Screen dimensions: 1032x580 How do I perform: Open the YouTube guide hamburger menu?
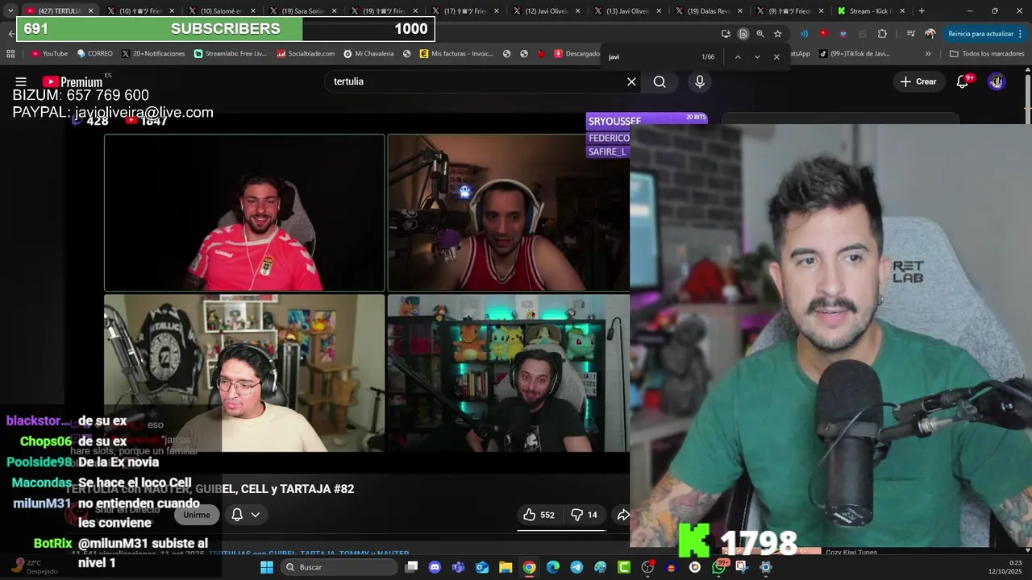click(21, 81)
